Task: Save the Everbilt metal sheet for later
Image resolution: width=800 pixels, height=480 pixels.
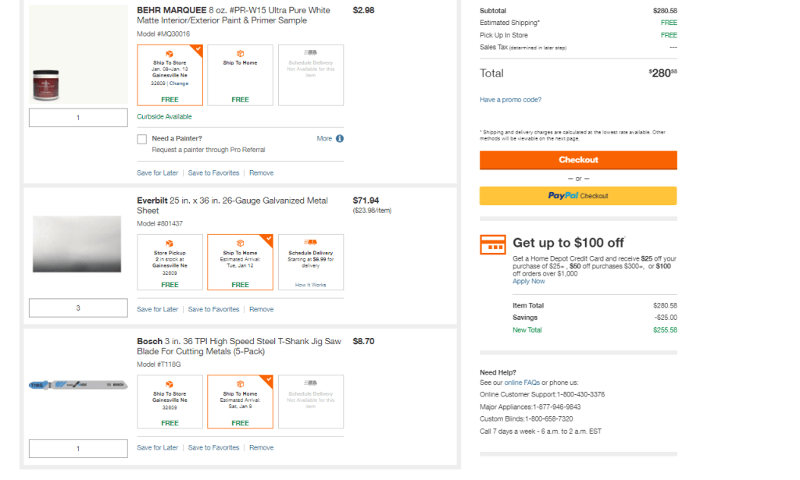Action: (157, 310)
